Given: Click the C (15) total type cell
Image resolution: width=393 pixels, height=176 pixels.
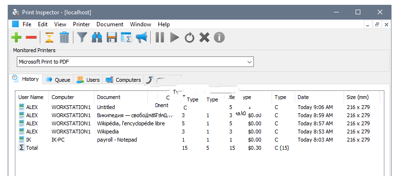Looking at the screenshot, I should tap(282, 148).
